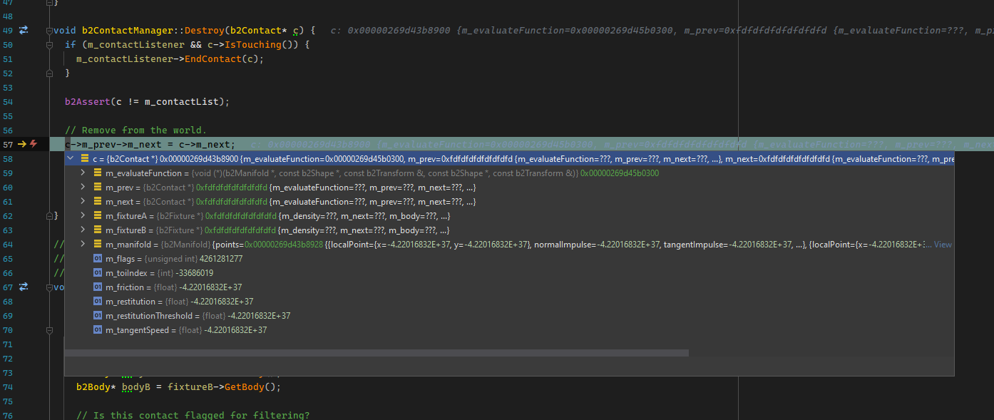Image resolution: width=994 pixels, height=420 pixels.
Task: Expand the m_prev tree node
Action: click(83, 187)
